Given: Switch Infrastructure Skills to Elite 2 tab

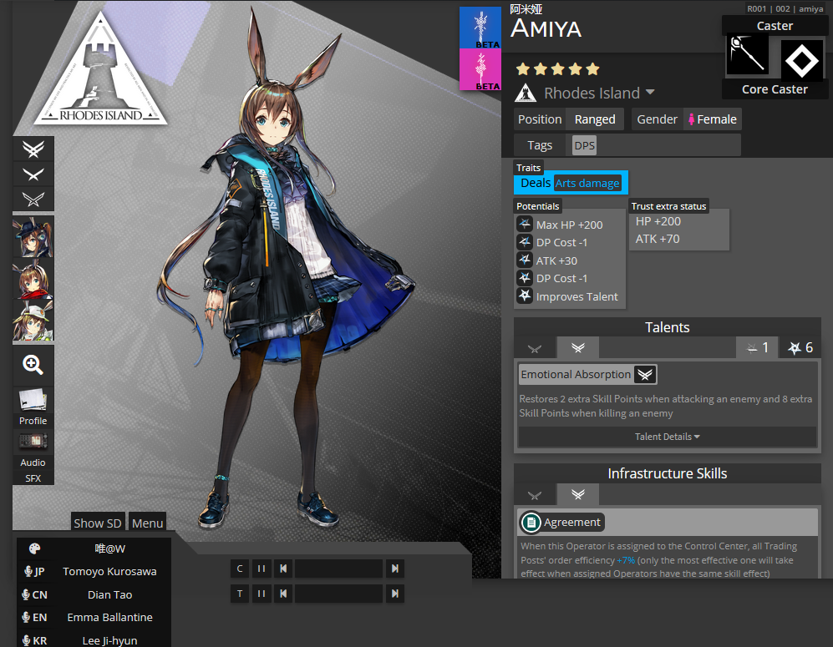Looking at the screenshot, I should pyautogui.click(x=578, y=494).
